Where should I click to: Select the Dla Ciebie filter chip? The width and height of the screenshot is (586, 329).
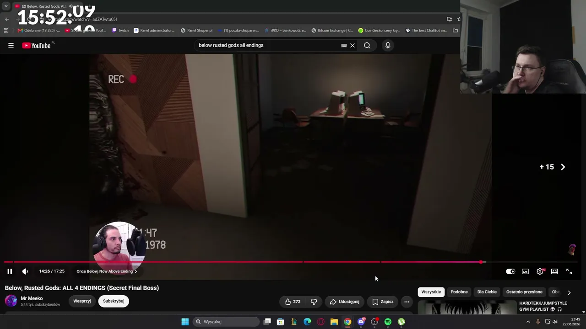pos(487,292)
